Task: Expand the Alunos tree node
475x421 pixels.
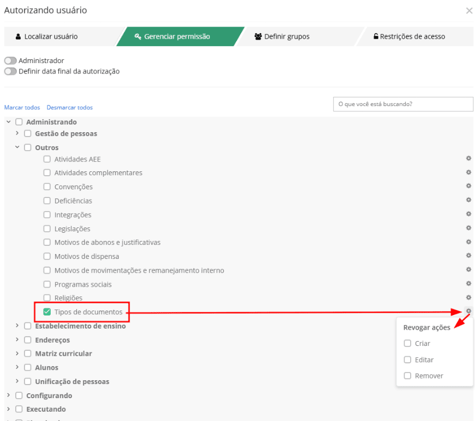Action: pyautogui.click(x=17, y=367)
